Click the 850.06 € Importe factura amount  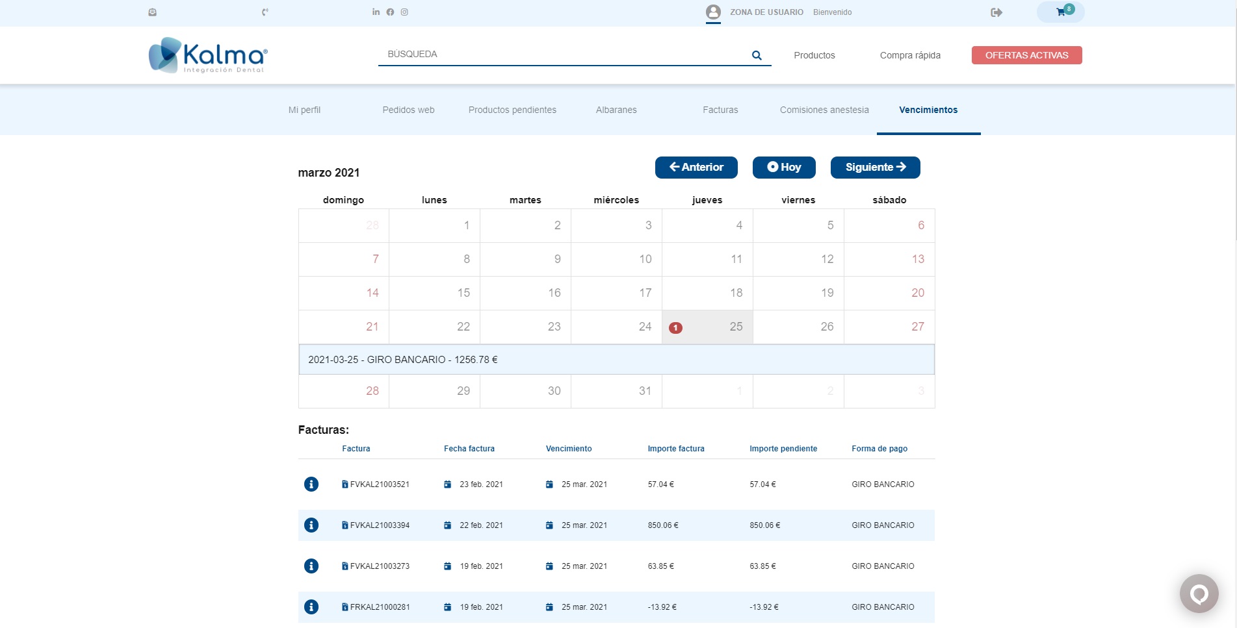tap(663, 525)
